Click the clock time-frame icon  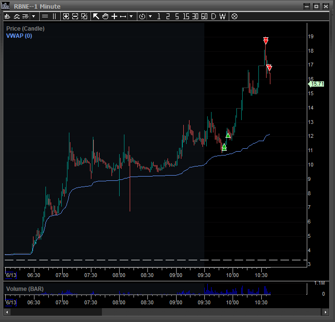pos(142,16)
